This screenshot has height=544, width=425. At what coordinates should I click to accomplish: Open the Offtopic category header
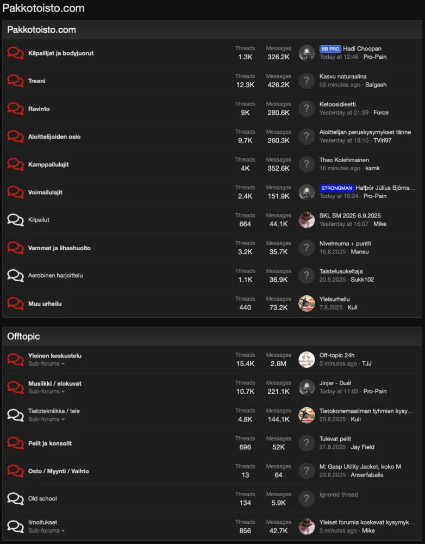23,336
